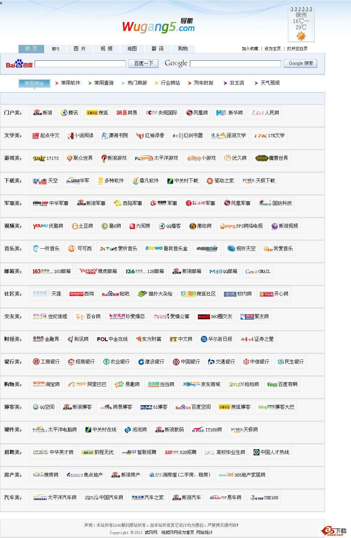
Task: Open QQ空间 blog link
Action: click(43, 407)
